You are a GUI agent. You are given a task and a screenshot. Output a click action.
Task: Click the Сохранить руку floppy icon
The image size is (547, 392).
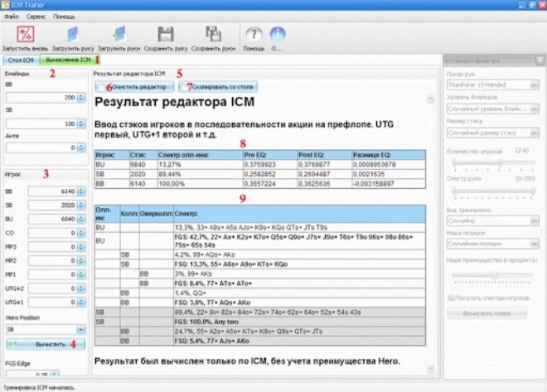click(166, 34)
